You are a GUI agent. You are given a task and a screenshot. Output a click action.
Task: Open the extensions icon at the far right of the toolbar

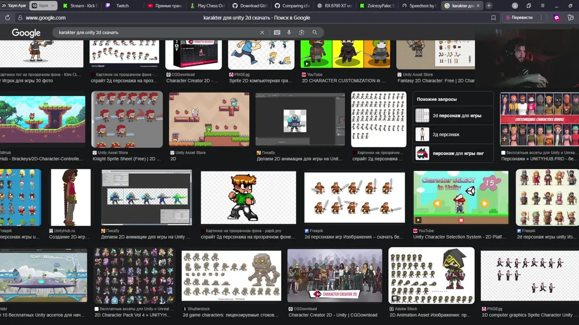[570, 18]
